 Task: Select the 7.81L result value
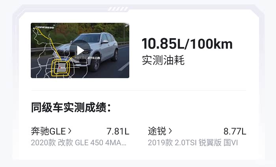pyautogui.click(x=118, y=131)
